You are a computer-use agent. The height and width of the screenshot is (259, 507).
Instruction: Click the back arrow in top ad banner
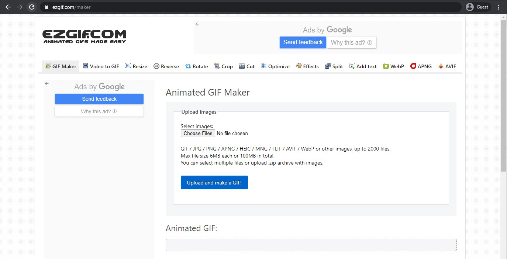(x=197, y=24)
